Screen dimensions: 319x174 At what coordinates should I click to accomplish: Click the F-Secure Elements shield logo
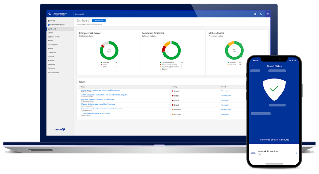[50, 14]
